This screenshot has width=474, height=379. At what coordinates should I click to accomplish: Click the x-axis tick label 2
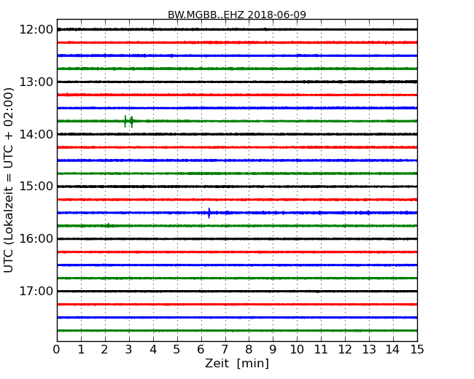pyautogui.click(x=104, y=350)
